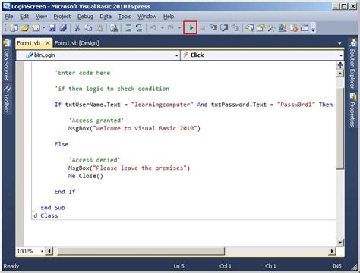The width and height of the screenshot is (360, 273).
Task: Open the active documents list dropdown arrow
Action: (x=339, y=43)
